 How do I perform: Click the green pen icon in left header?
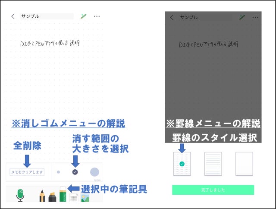(x=83, y=16)
